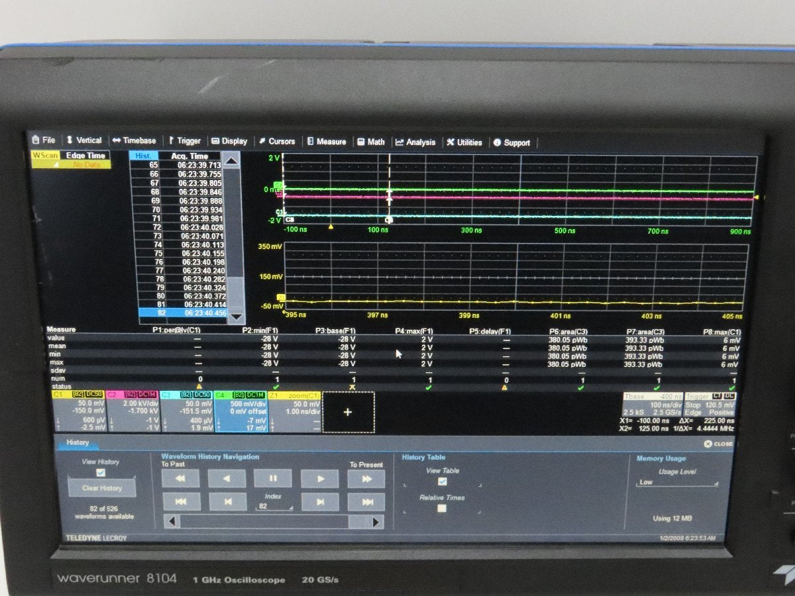This screenshot has height=596, width=795.
Task: Open the Timebase menu
Action: tap(134, 140)
